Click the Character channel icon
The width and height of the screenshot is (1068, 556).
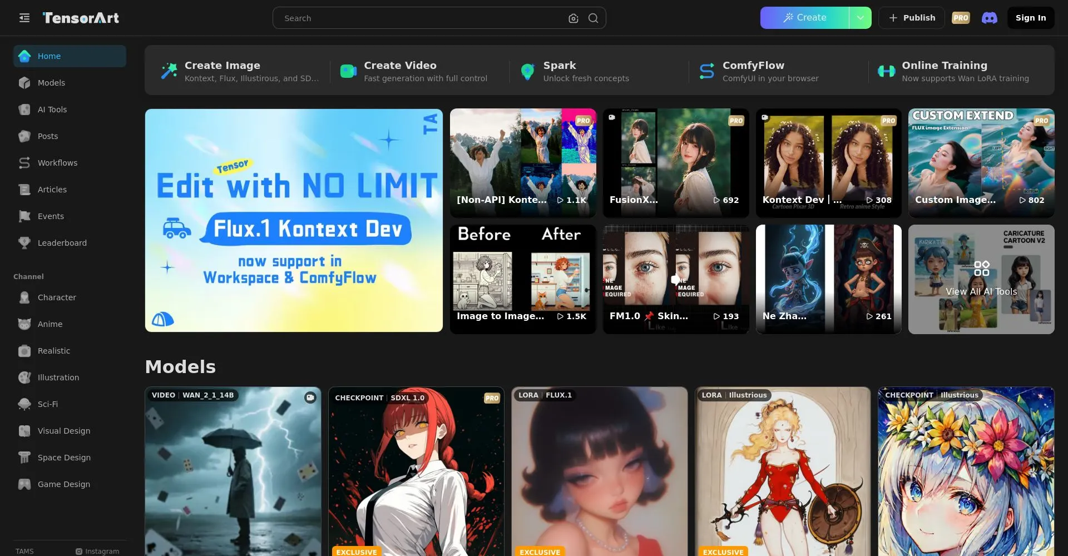24,297
